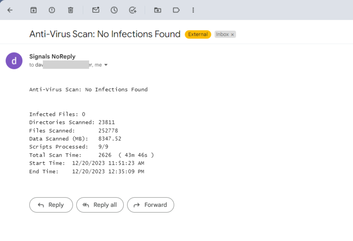Screen dimensions: 353x241
Task: Open the Inbox label tag
Action: point(223,34)
